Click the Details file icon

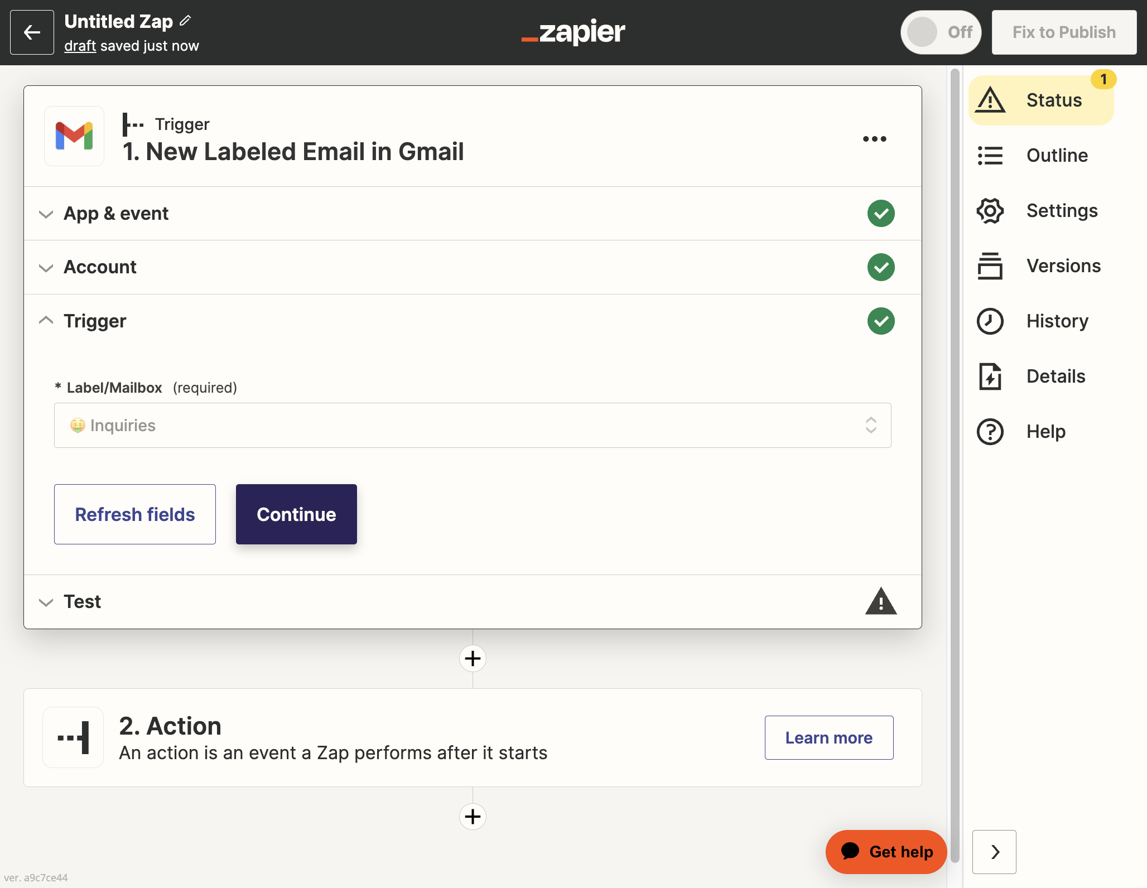(x=990, y=377)
